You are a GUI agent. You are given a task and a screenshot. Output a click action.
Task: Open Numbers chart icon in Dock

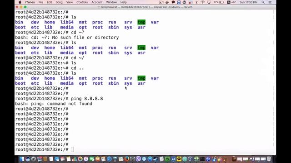[74, 159]
